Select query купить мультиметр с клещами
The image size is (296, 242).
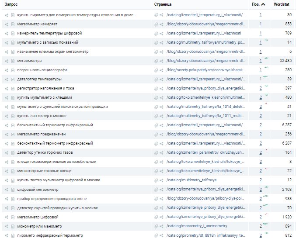(45, 97)
